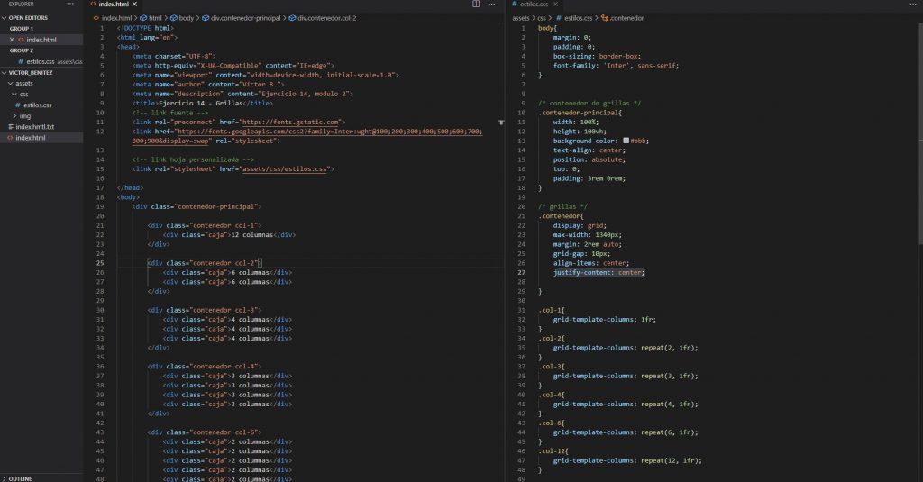Collapse the css folder in explorer
The image size is (923, 482).
point(14,95)
